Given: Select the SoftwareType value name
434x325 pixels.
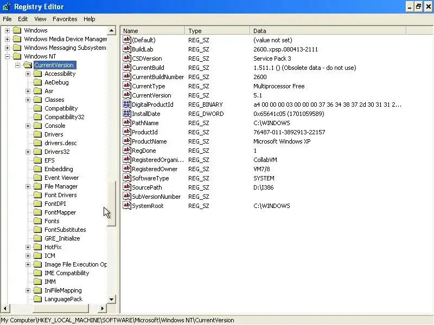Looking at the screenshot, I should pyautogui.click(x=150, y=178).
